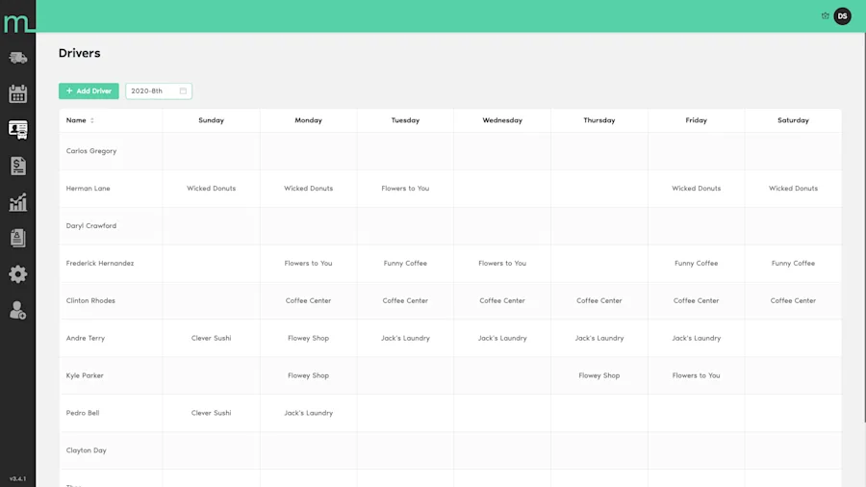The width and height of the screenshot is (866, 487).
Task: Select driver Frederick Hernandez
Action: [x=100, y=264]
